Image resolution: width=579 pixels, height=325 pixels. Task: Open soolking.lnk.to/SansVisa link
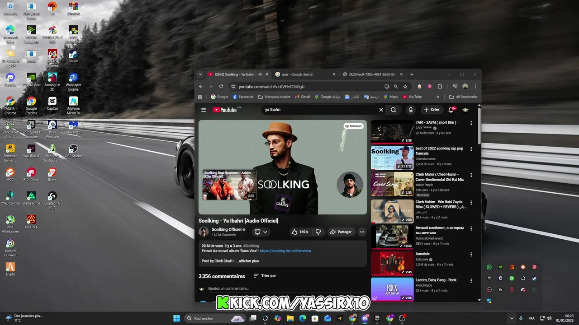(285, 251)
